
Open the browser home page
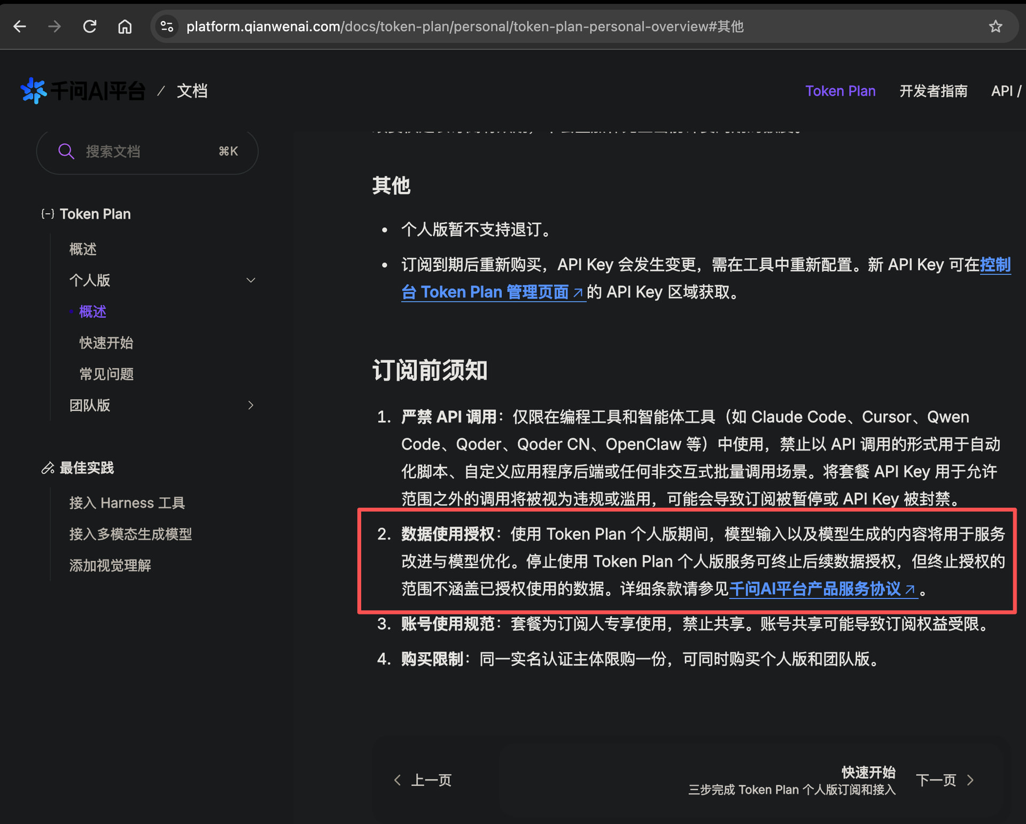(x=125, y=26)
